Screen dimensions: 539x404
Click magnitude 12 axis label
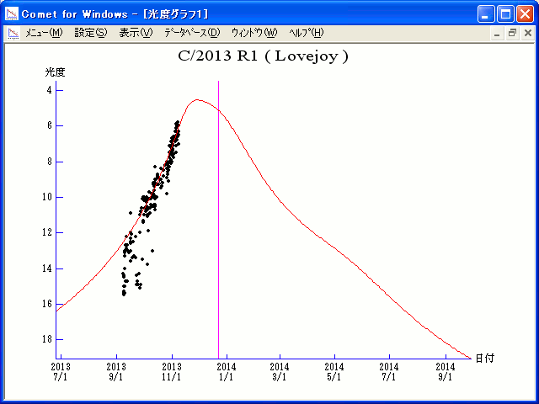coord(47,232)
